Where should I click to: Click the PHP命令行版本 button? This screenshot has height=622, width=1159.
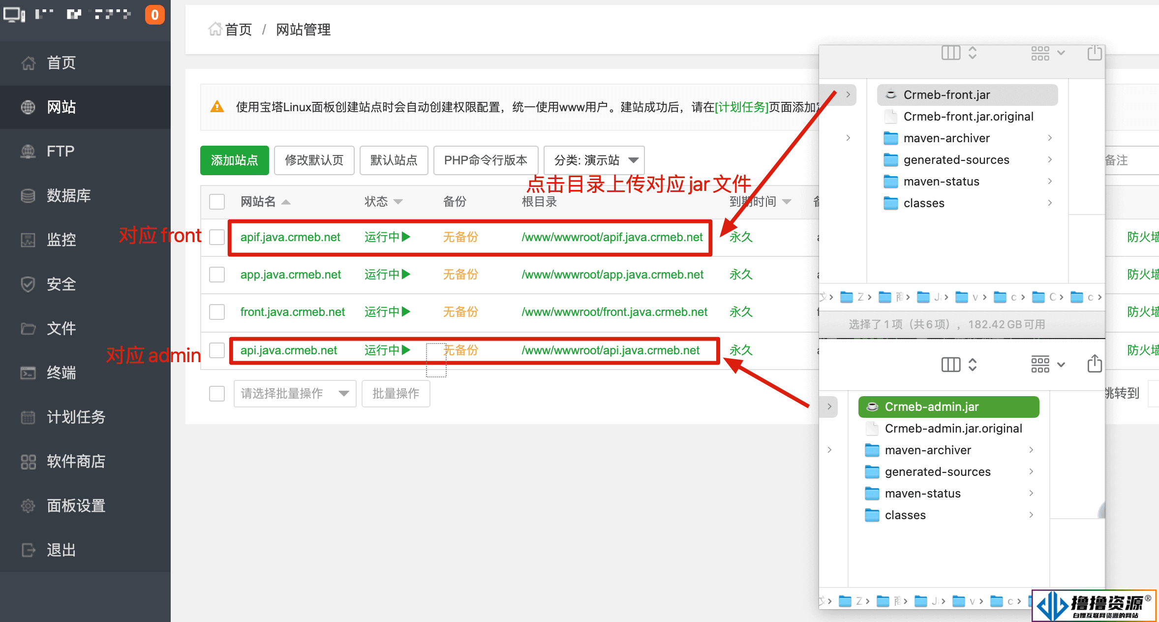486,160
